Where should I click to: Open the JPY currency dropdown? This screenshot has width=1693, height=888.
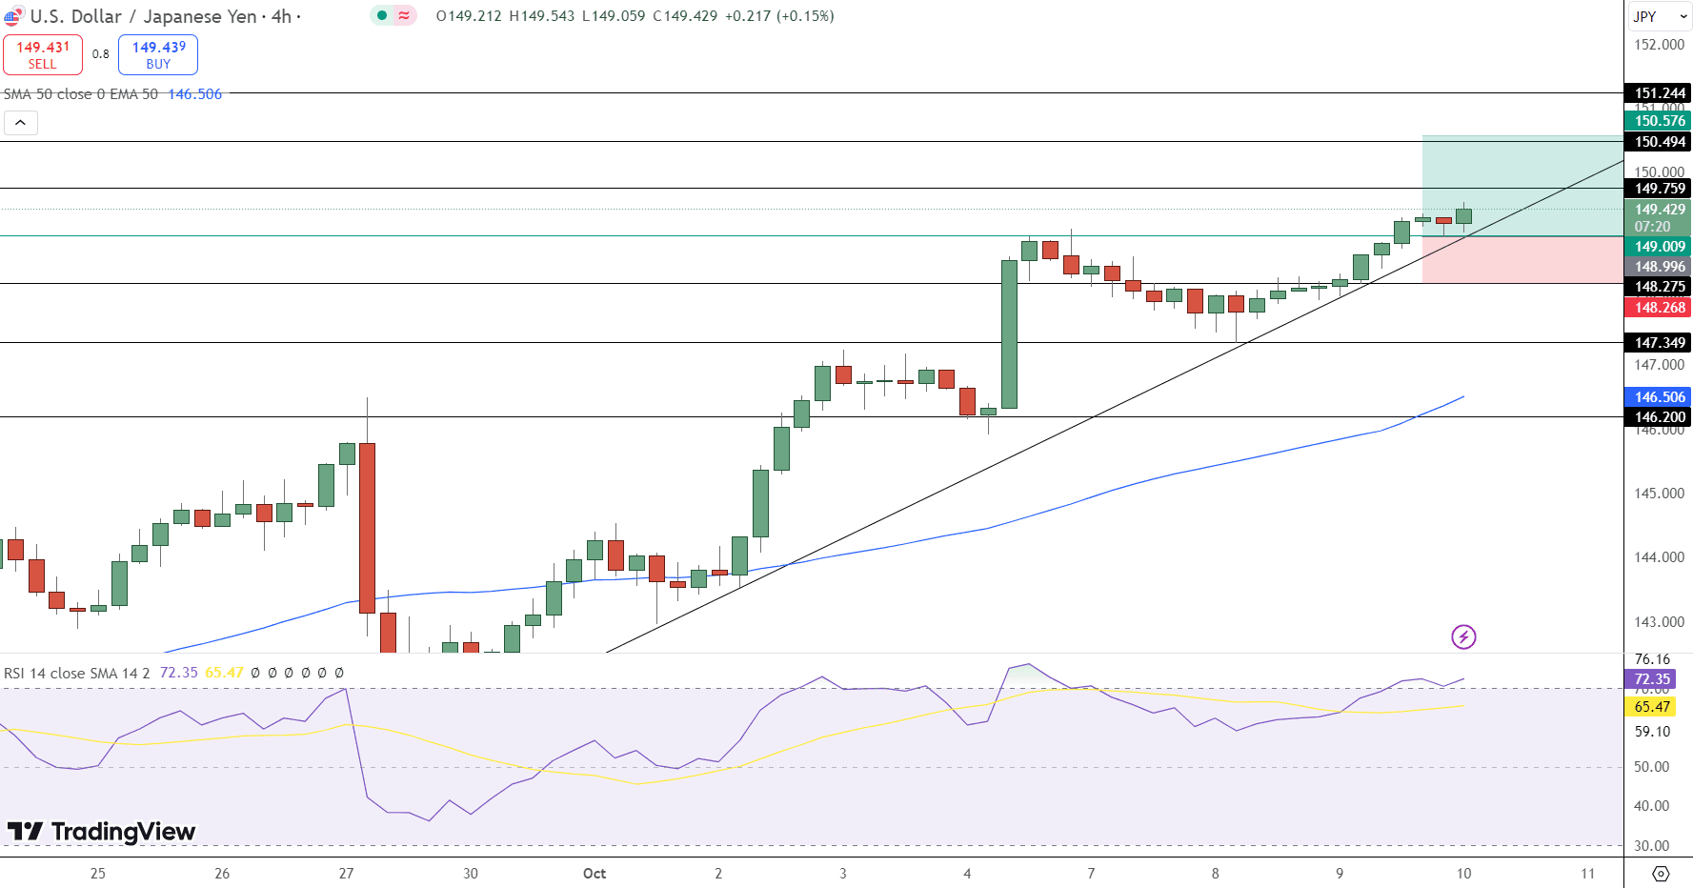pos(1659,16)
